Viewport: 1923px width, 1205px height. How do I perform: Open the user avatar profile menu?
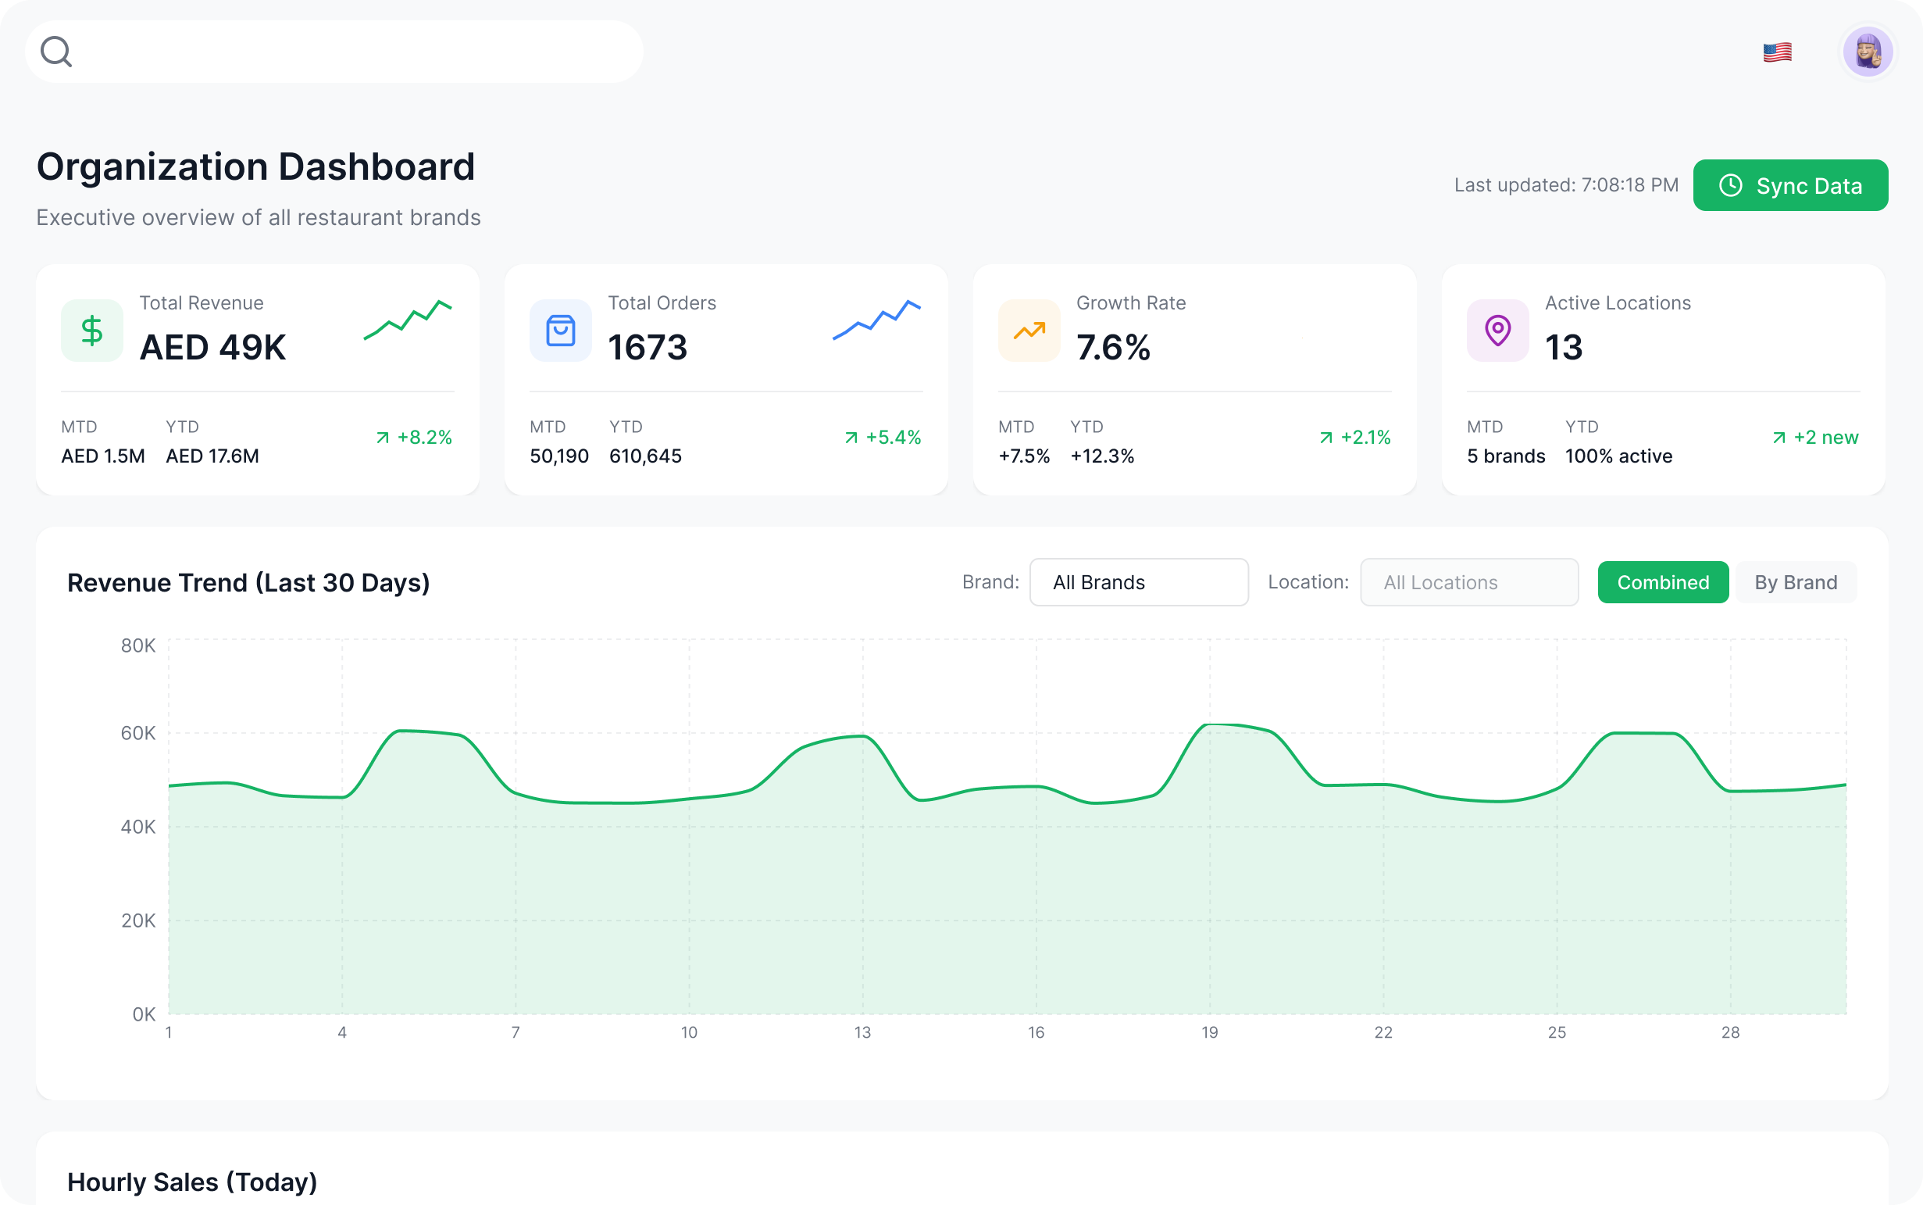pos(1868,52)
